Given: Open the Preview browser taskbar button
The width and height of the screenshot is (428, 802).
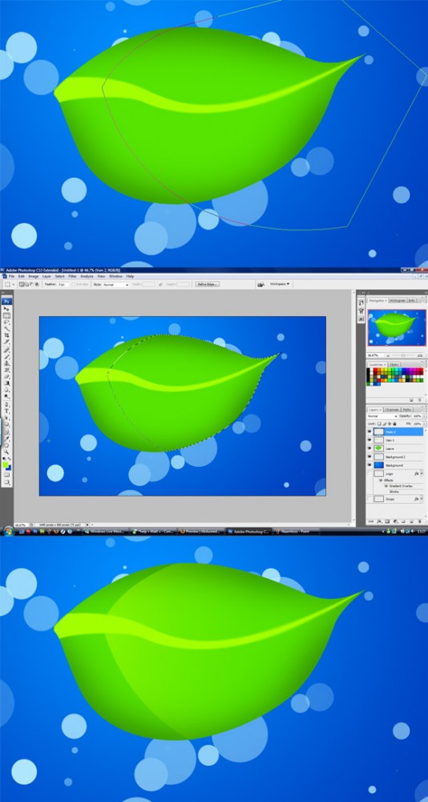Looking at the screenshot, I should click(200, 532).
